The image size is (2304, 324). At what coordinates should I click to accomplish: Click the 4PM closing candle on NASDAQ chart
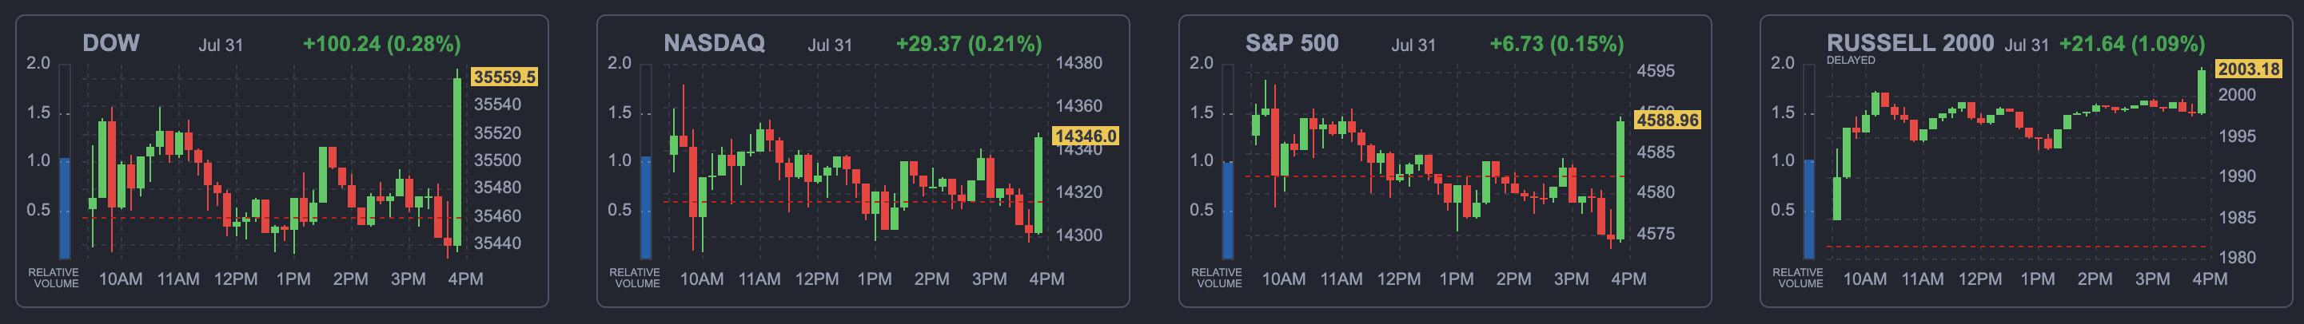click(1038, 185)
